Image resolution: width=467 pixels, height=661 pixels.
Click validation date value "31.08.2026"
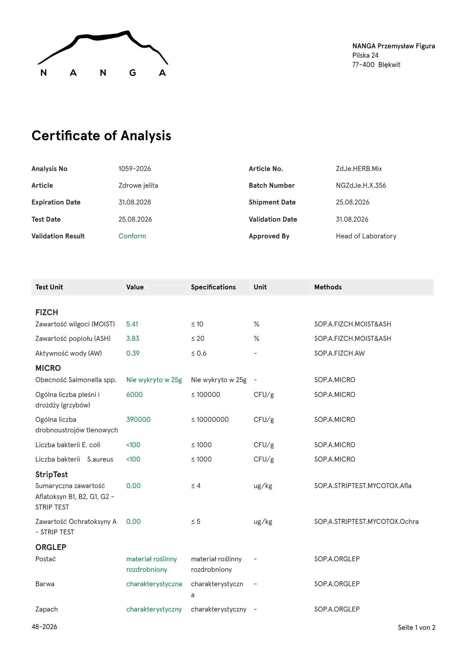(x=352, y=219)
